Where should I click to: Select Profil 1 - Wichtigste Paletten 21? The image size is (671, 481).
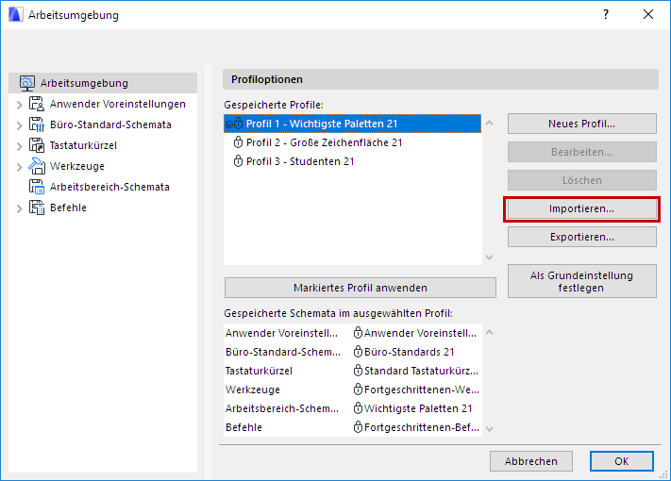pos(321,124)
